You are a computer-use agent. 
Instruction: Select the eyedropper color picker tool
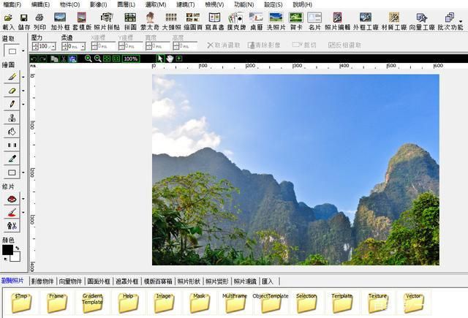(x=12, y=159)
